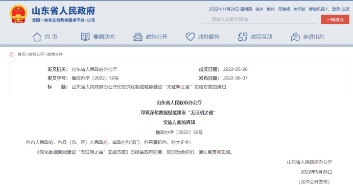353x185 pixels.
Task: Click 首页 in the breadcrumb
Action: pos(21,55)
